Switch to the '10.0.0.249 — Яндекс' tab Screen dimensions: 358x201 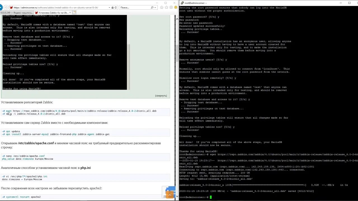[17, 13]
